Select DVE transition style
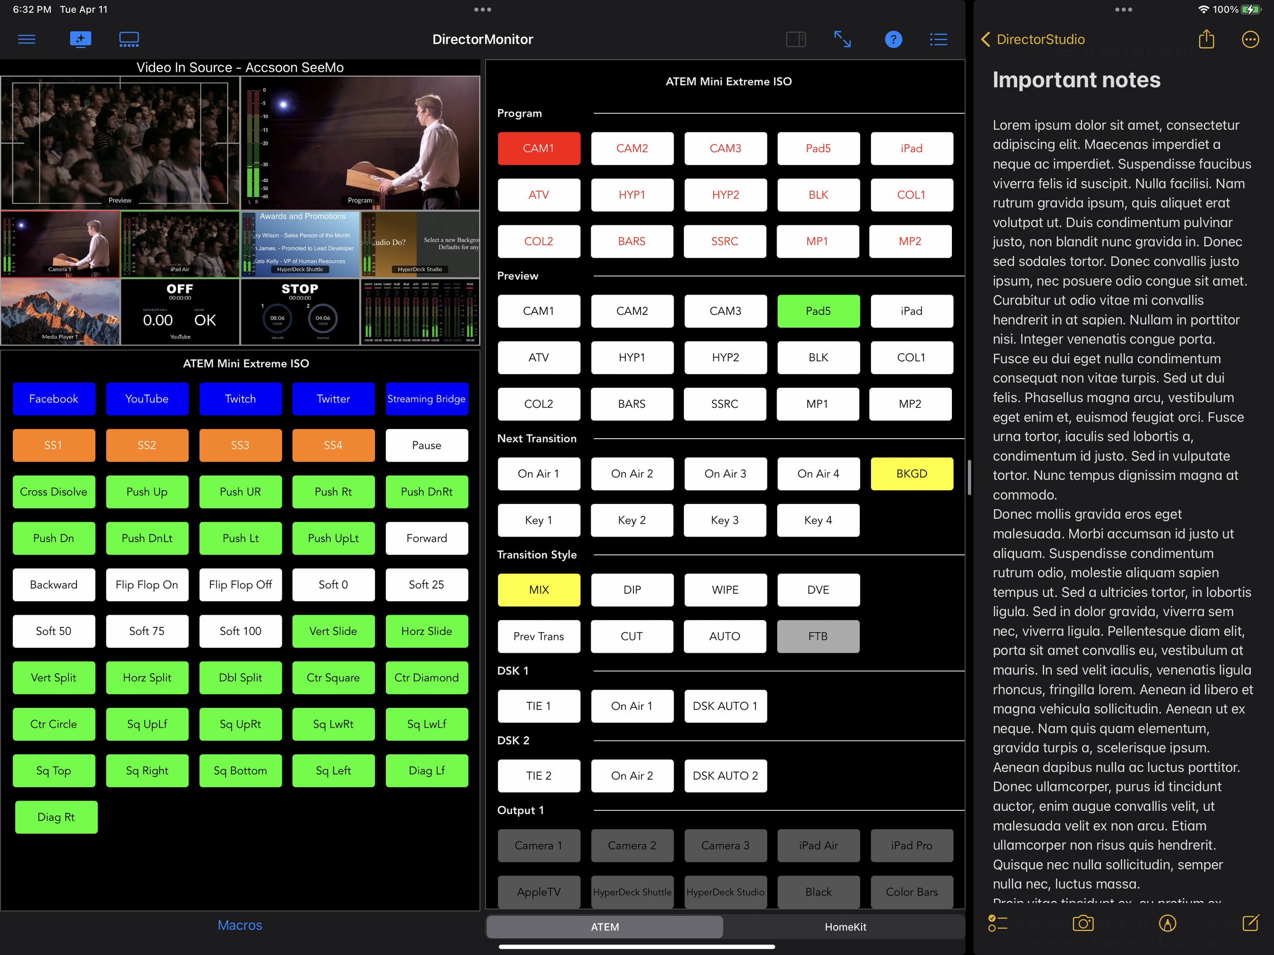 point(818,590)
